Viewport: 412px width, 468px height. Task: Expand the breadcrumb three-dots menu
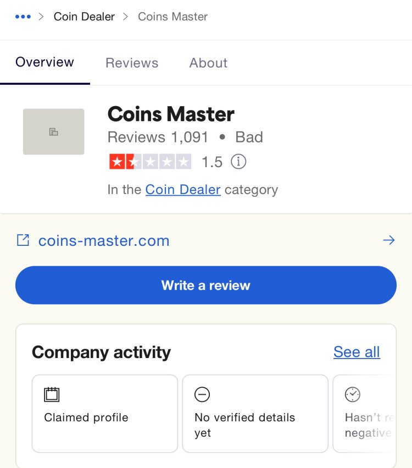point(23,16)
